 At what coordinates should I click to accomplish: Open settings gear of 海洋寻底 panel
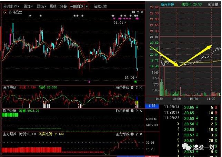click(x=132, y=88)
